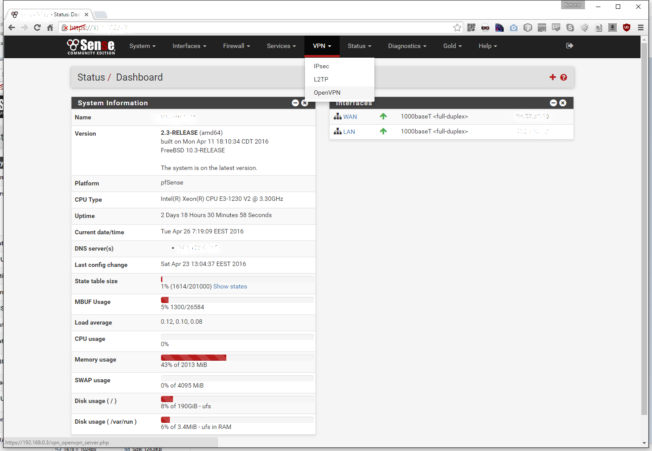652x451 pixels.
Task: Choose L2TP from the VPN menu
Action: click(x=340, y=79)
